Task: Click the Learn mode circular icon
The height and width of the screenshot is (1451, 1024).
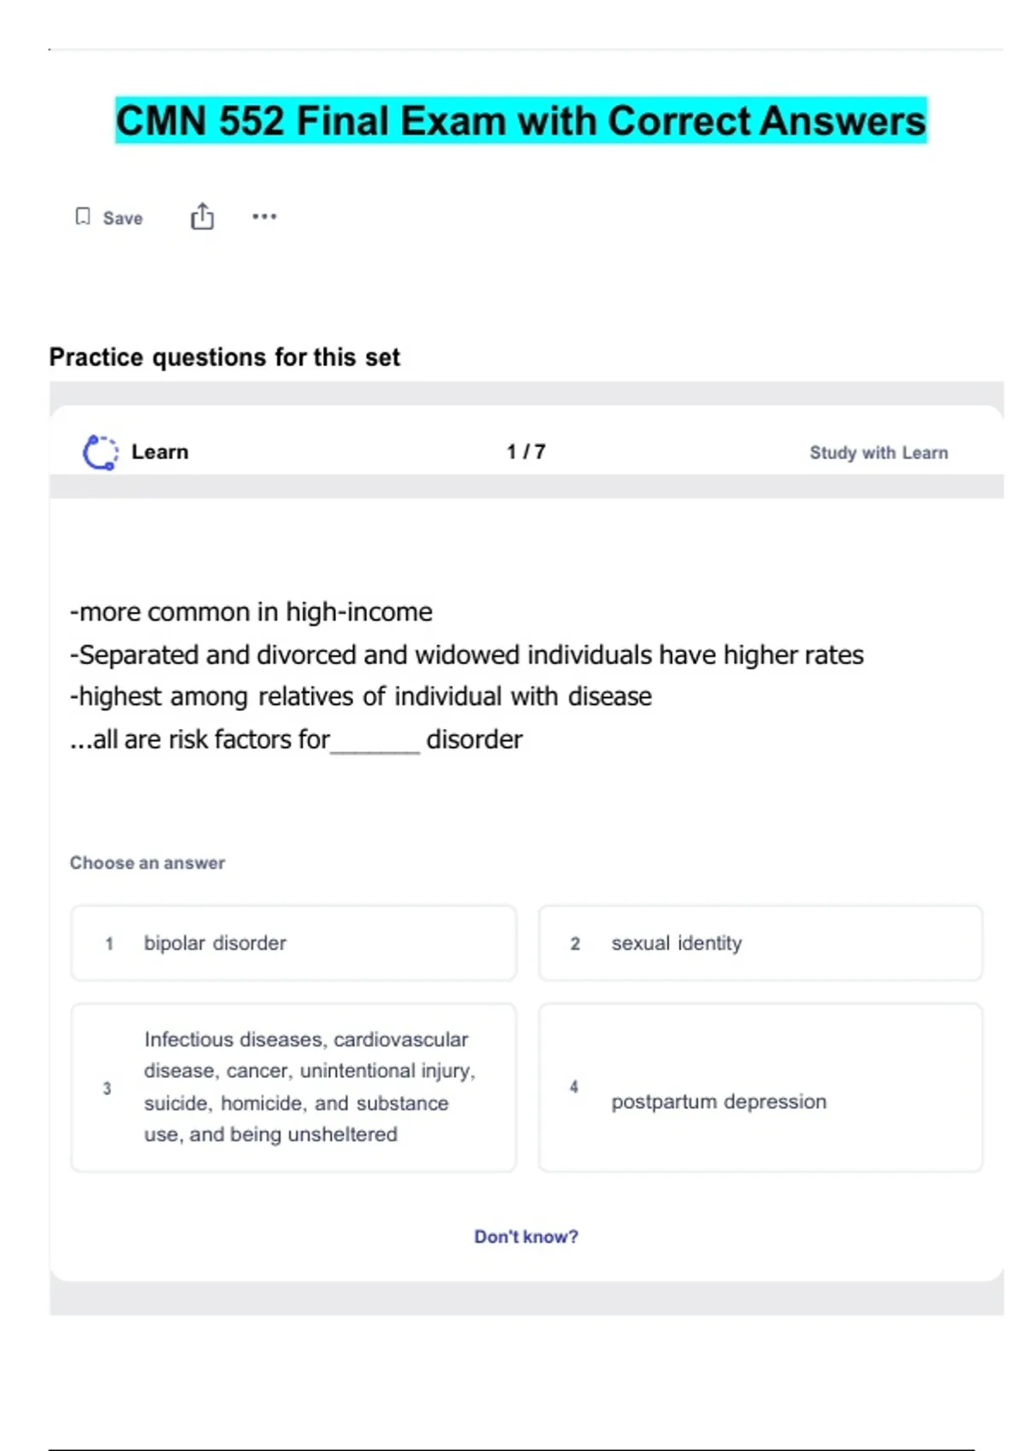Action: coord(100,452)
